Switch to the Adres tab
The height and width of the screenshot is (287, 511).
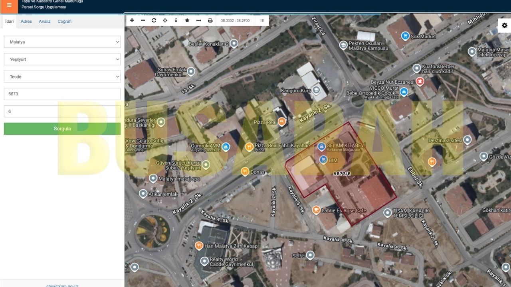point(26,22)
